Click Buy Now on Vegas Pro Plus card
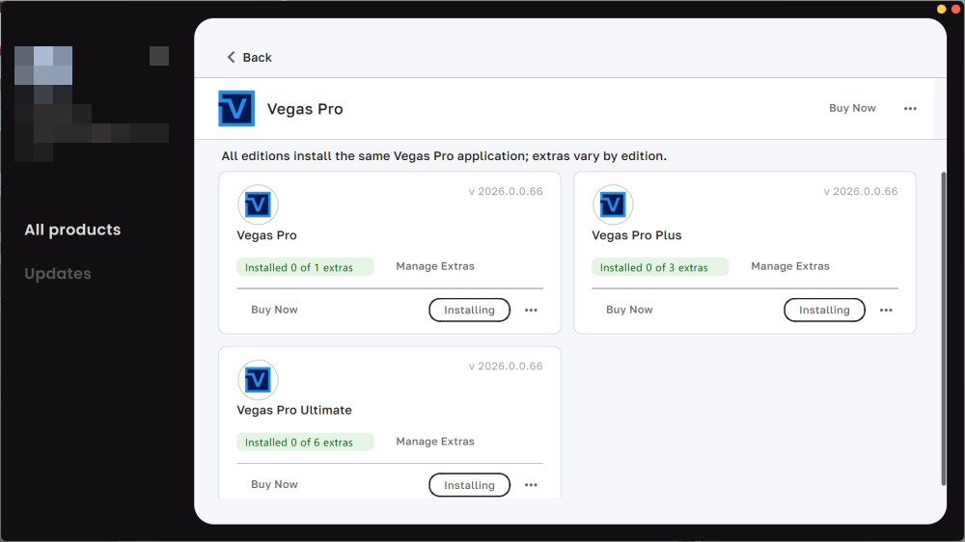The height and width of the screenshot is (542, 965). (629, 310)
